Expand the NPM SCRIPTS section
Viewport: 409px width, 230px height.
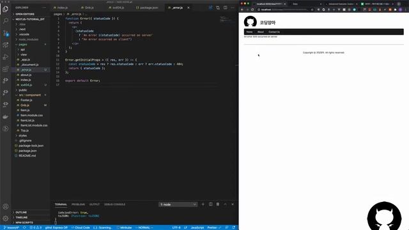coord(24,223)
